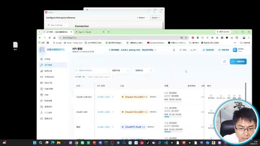This screenshot has width=260, height=146.
Task: Open File Explorer from the taskbar
Action: click(58, 143)
